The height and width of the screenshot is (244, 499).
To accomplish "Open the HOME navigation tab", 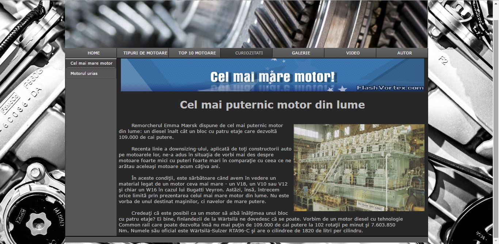I will [x=94, y=53].
